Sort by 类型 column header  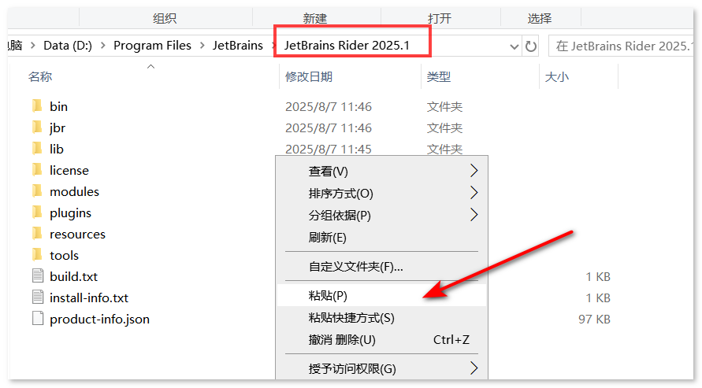(x=439, y=77)
